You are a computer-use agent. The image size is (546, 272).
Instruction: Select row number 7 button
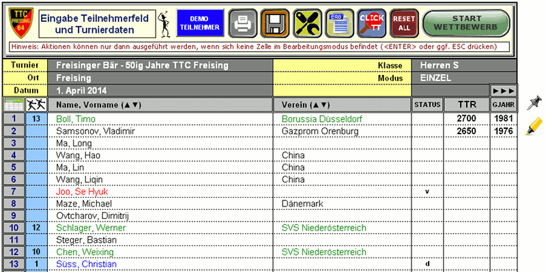tap(14, 192)
